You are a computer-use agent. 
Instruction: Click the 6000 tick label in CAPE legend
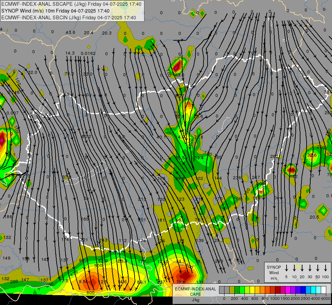tap(326, 299)
